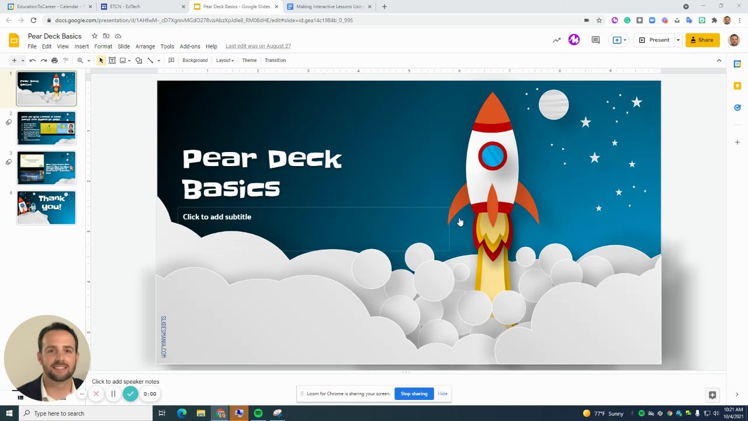Choose the Select cursor tool

pos(101,60)
